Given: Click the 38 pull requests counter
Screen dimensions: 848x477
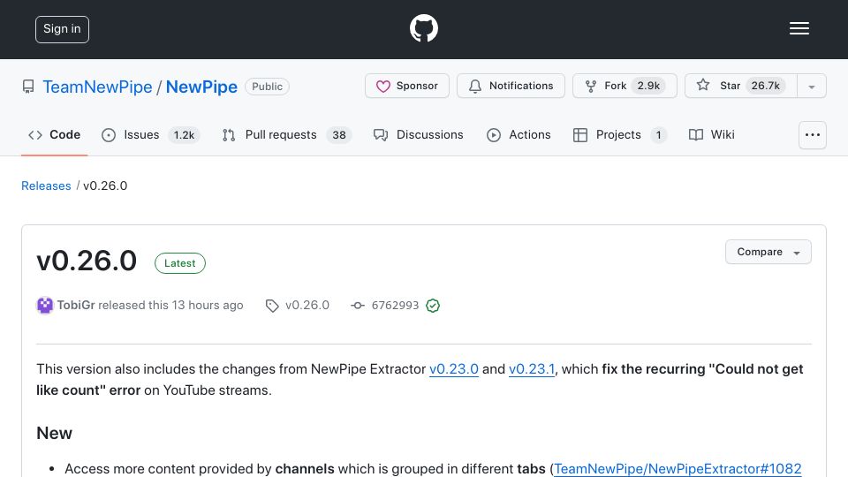Looking at the screenshot, I should (339, 135).
